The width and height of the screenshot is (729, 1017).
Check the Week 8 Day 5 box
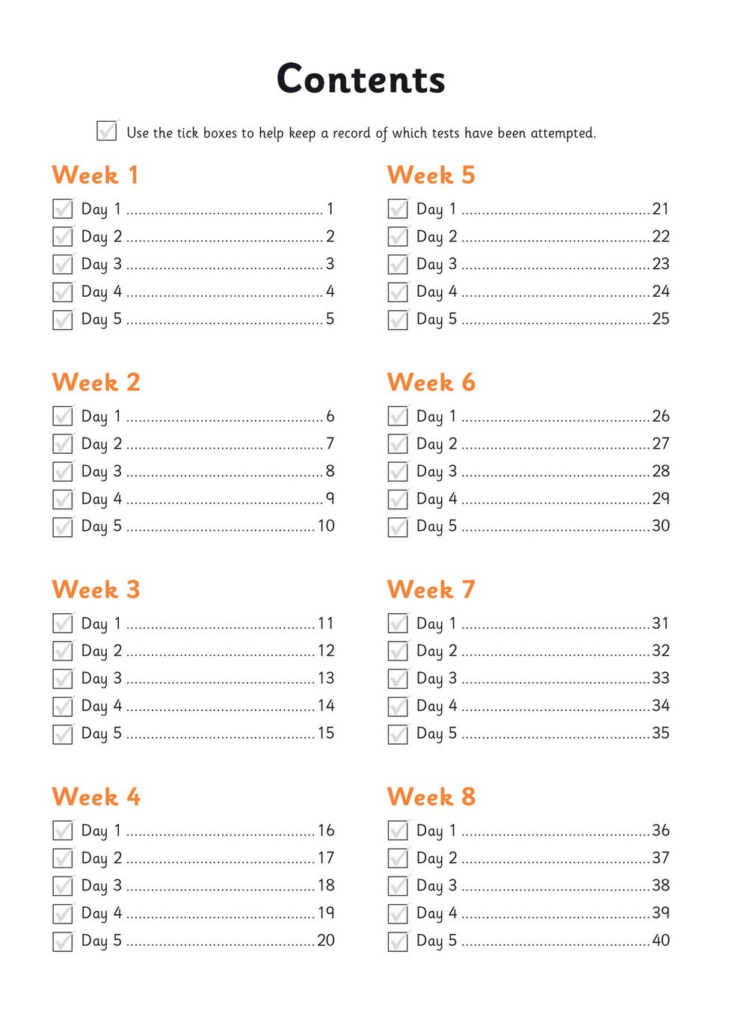pos(398,941)
